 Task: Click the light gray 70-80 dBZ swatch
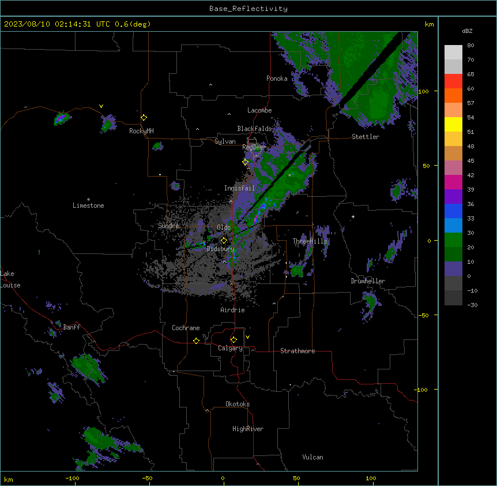[453, 53]
